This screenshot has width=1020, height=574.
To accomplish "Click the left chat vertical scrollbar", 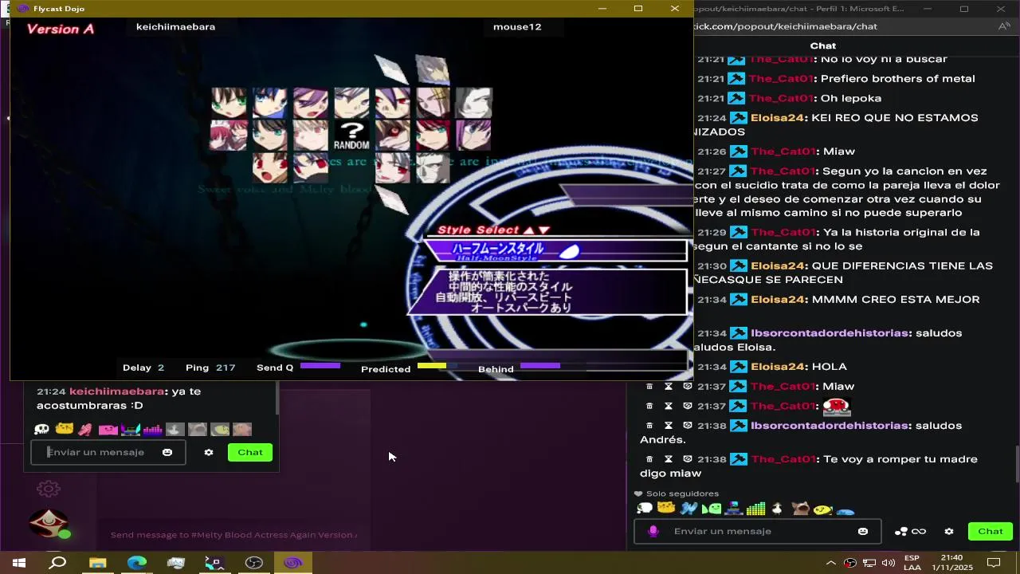I will click(x=277, y=397).
